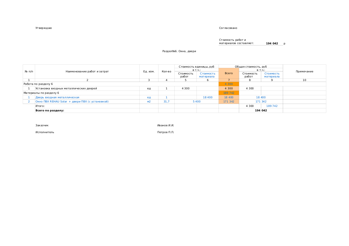This screenshot has height=246, width=349.
Task: Select the unit price cell 5 400
Action: [x=196, y=102]
